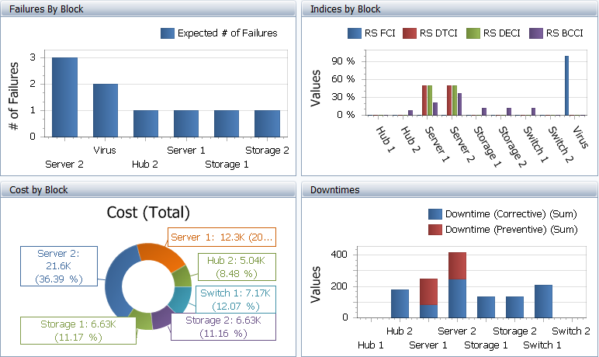Click the purple RS BCCI legend swatch
Image resolution: width=599 pixels, height=357 pixels.
point(536,33)
